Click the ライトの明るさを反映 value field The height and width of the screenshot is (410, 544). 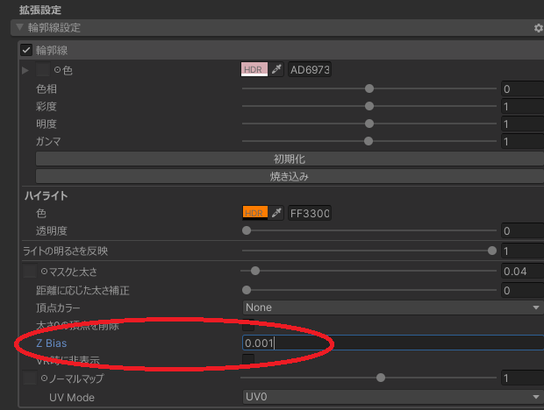coord(522,251)
